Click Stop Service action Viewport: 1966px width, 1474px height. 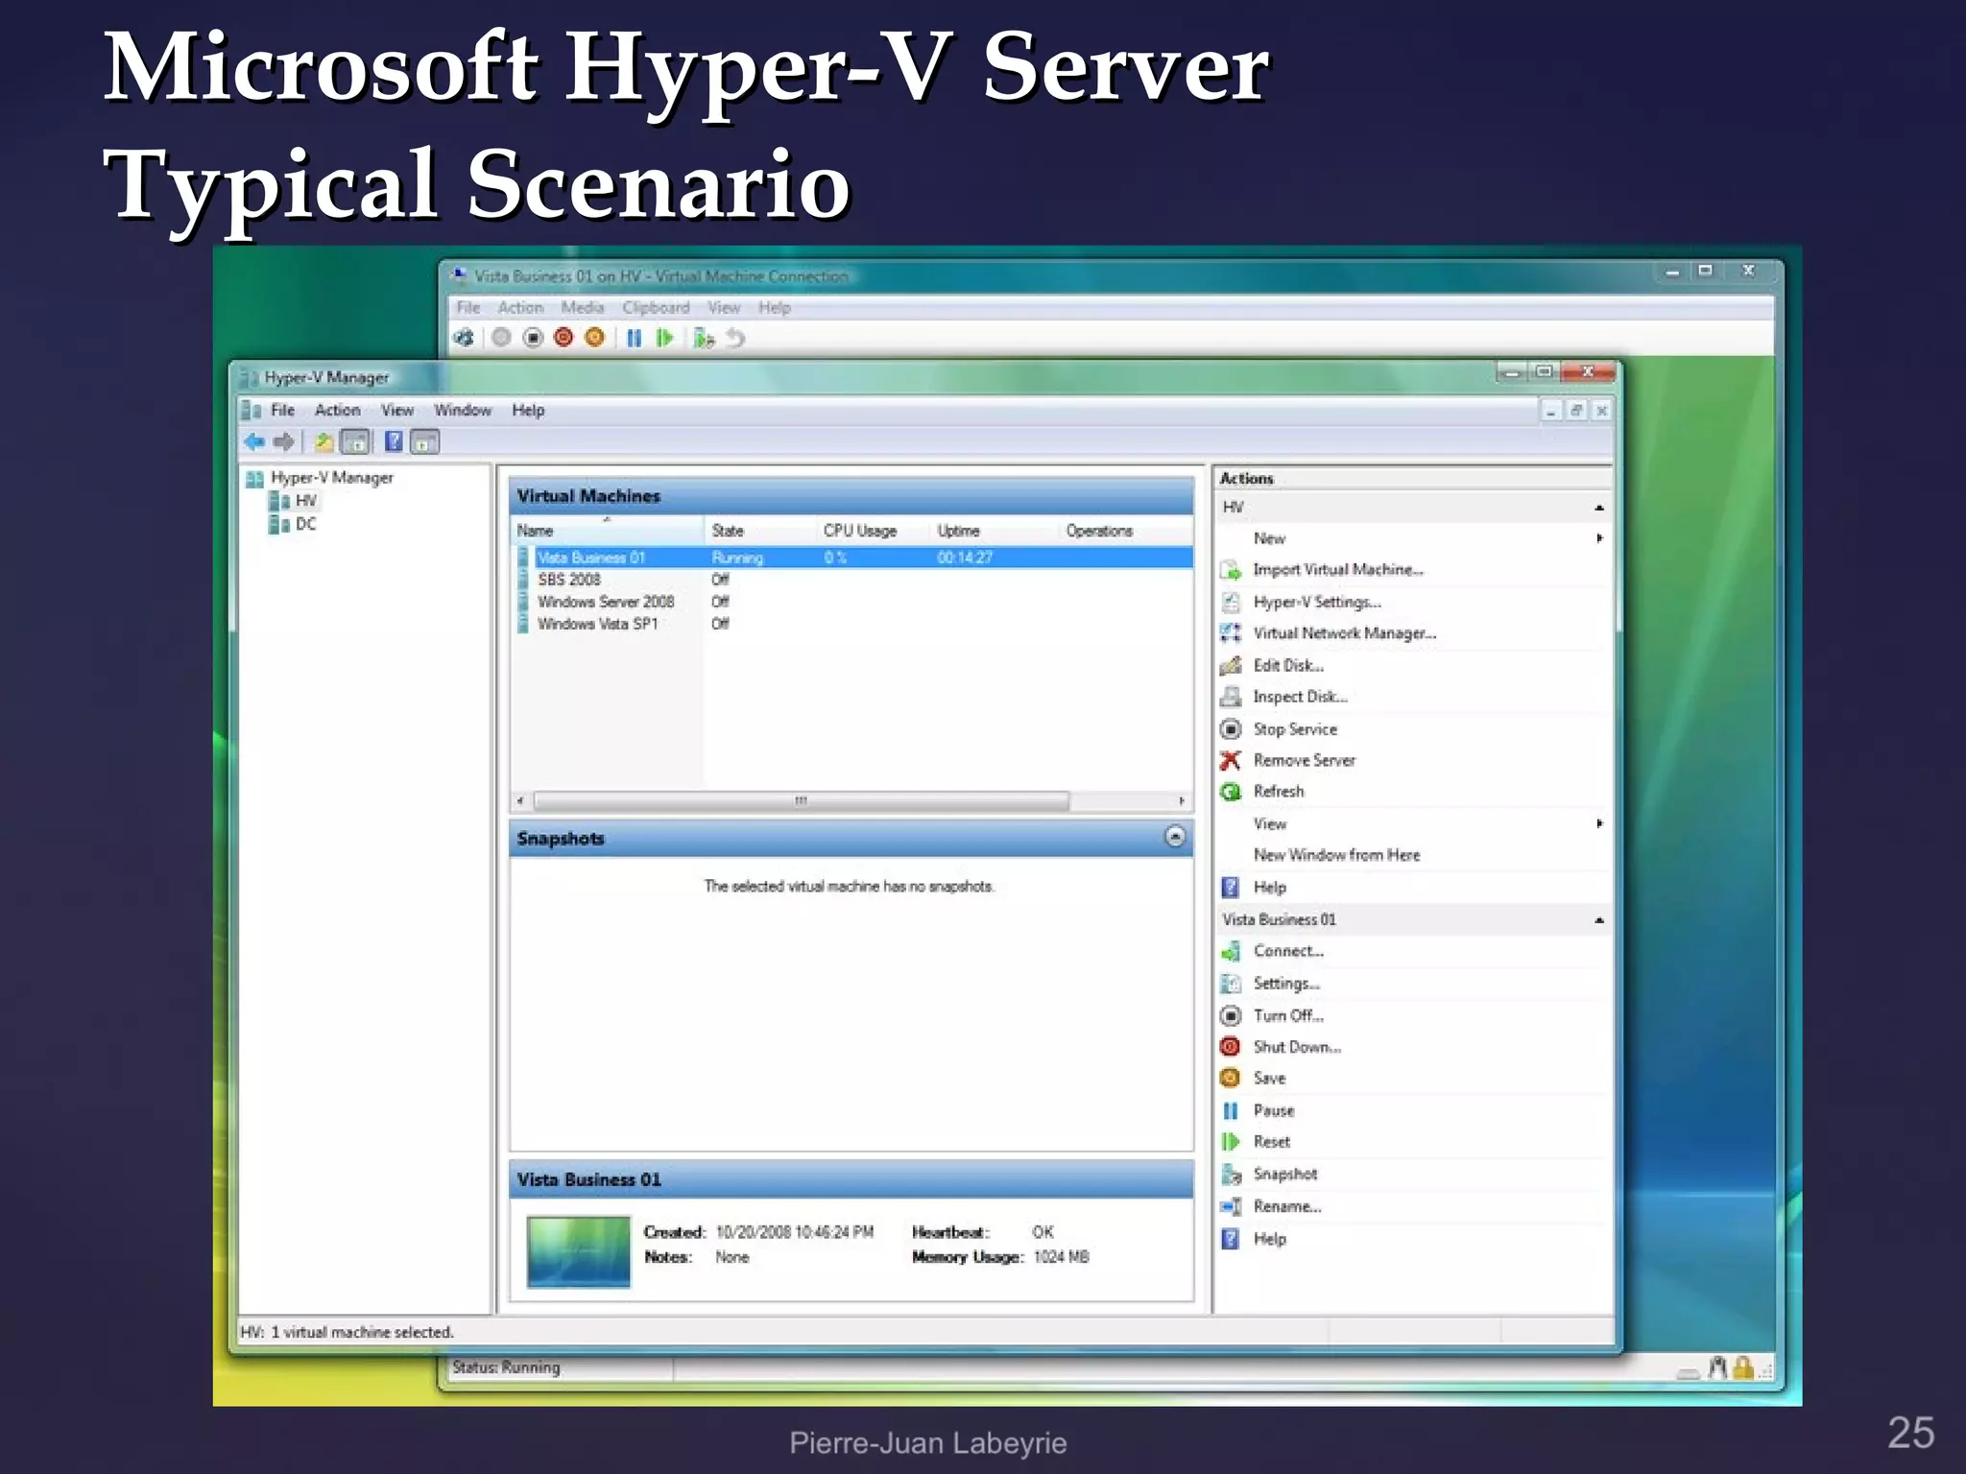tap(1295, 729)
